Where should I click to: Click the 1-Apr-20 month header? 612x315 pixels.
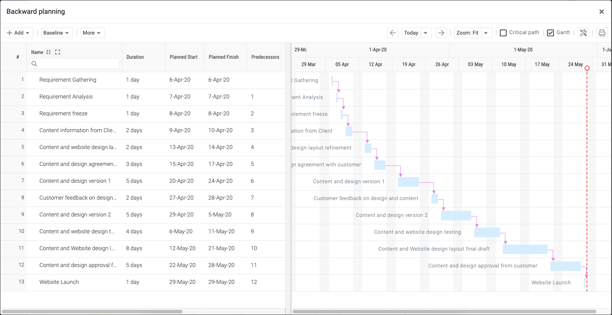point(378,50)
